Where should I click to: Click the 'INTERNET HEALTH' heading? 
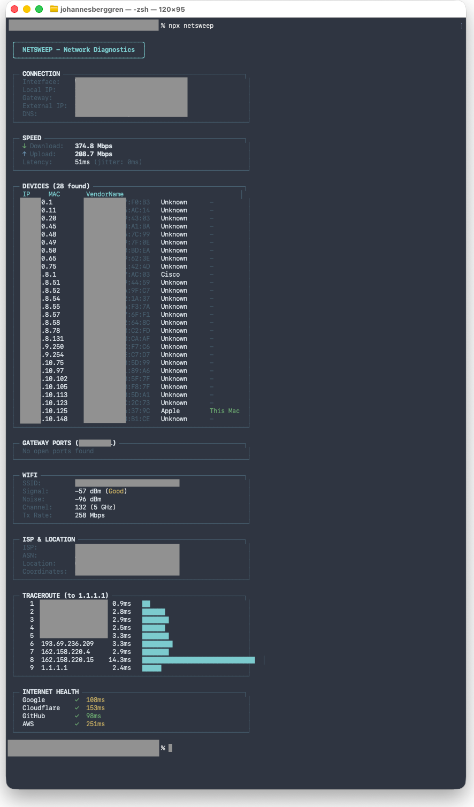pos(51,692)
